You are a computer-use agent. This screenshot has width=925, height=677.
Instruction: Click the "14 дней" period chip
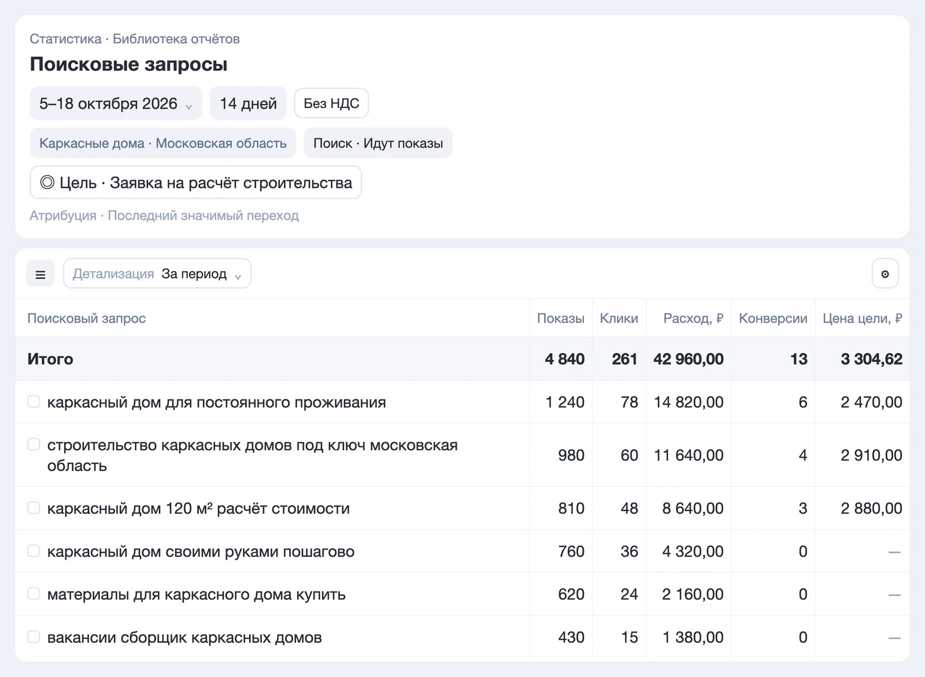[x=248, y=103]
